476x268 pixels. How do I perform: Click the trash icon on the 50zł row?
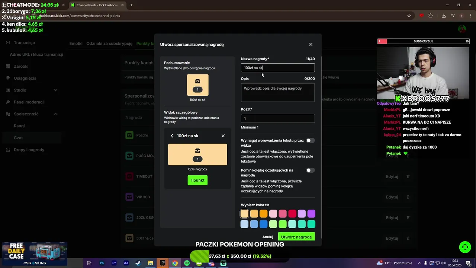408,238
